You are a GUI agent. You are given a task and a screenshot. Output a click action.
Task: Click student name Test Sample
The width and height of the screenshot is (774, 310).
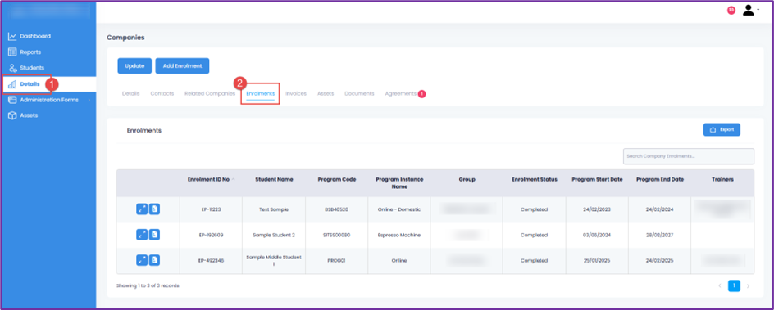click(x=274, y=209)
